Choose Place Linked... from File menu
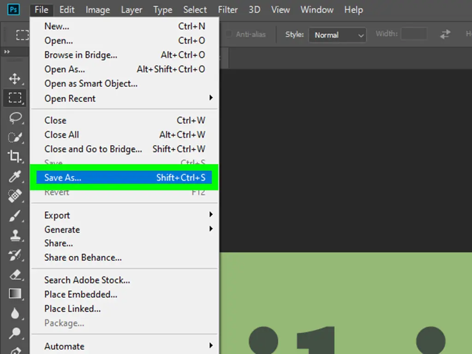 click(x=124, y=309)
